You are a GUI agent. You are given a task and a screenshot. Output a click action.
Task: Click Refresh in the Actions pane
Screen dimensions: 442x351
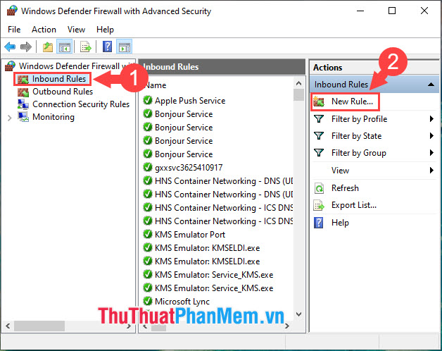click(x=345, y=188)
